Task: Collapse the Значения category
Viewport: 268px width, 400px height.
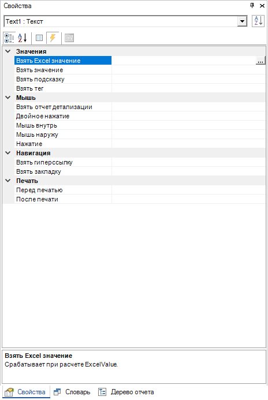Action: (8, 51)
